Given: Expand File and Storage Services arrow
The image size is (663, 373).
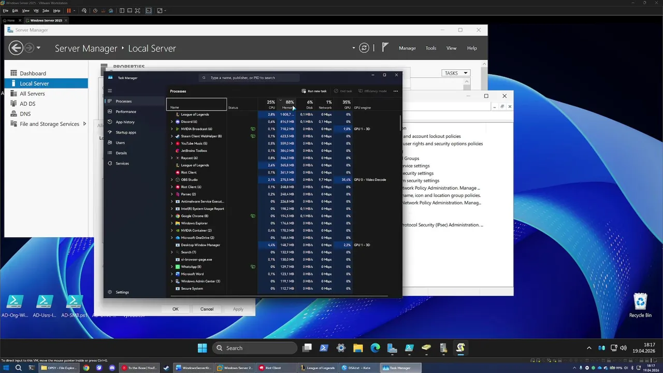Looking at the screenshot, I should [84, 124].
